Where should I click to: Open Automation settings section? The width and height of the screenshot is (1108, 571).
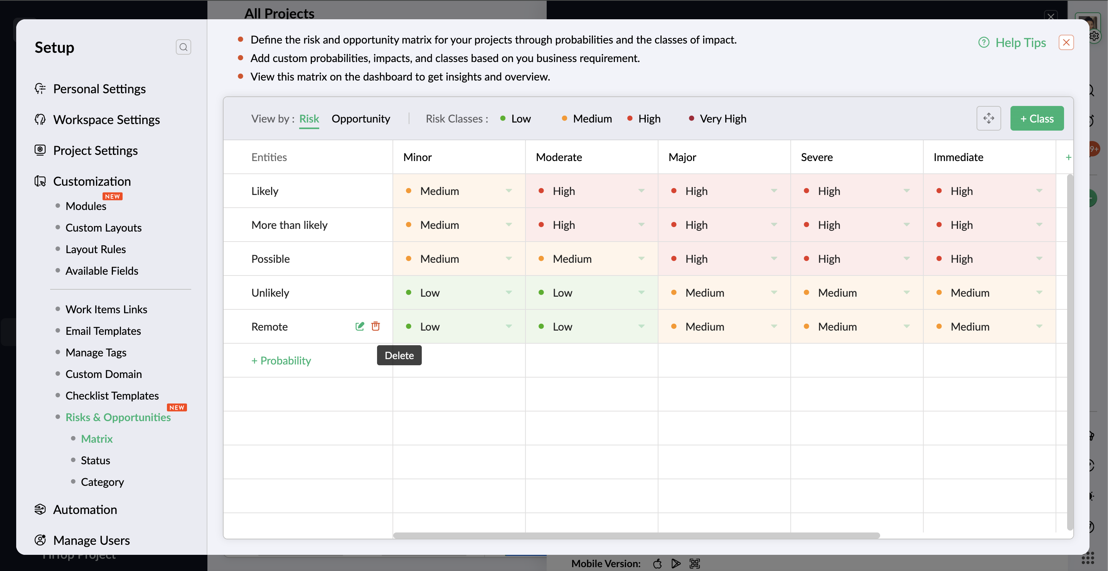pyautogui.click(x=85, y=509)
